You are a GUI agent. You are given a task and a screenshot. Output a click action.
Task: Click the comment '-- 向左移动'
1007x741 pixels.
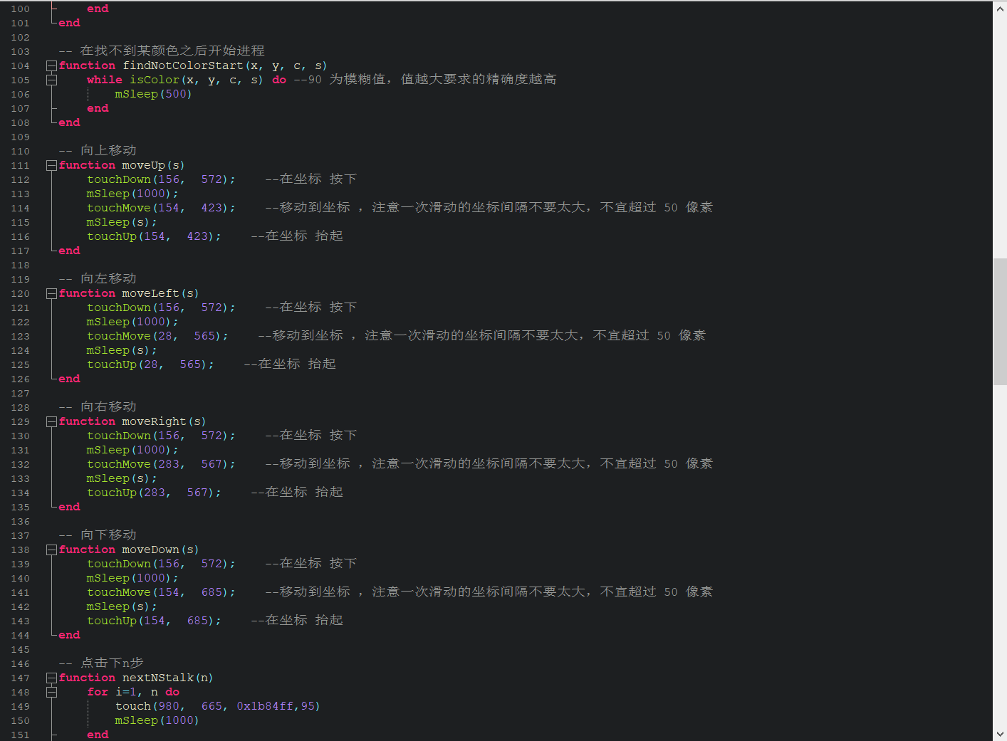click(x=98, y=278)
